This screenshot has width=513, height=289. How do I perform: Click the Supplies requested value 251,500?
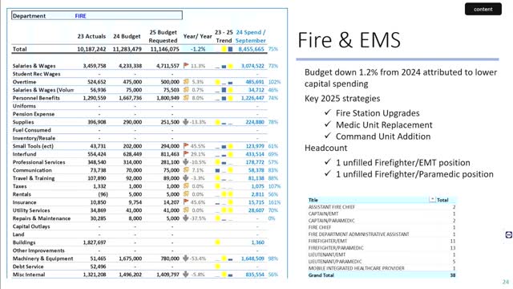point(170,122)
